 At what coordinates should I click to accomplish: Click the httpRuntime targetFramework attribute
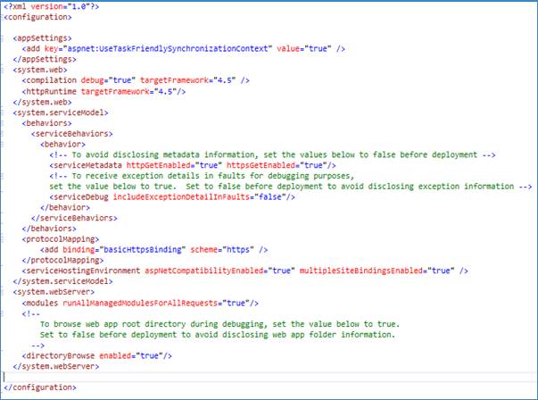tap(115, 92)
